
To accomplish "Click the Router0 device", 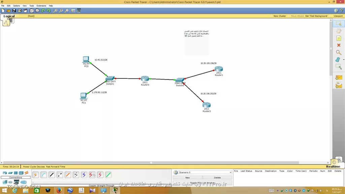I will click(x=145, y=79).
